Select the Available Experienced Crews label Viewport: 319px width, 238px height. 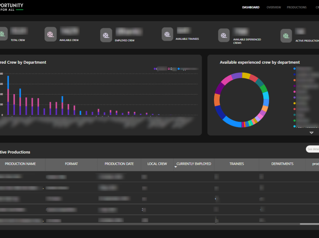click(x=247, y=41)
